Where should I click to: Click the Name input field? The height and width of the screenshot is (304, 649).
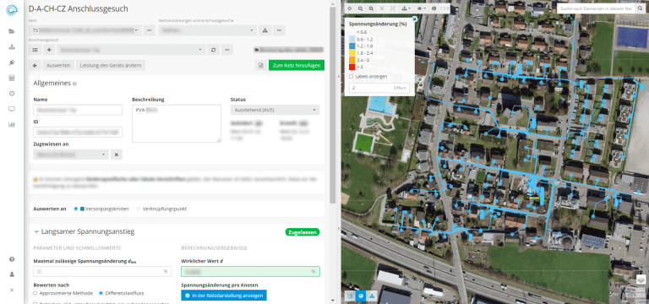[78, 110]
